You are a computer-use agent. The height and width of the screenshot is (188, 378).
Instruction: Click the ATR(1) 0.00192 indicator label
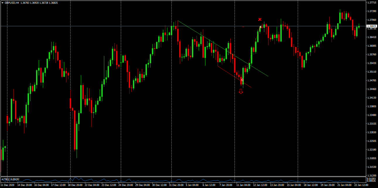click(11, 179)
